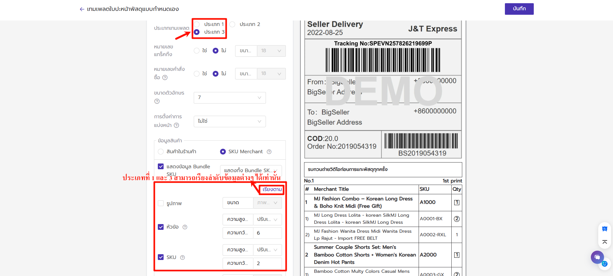Open SKU height dropdown ปรับ
Viewport: 613px width, 276px height.
pos(267,250)
